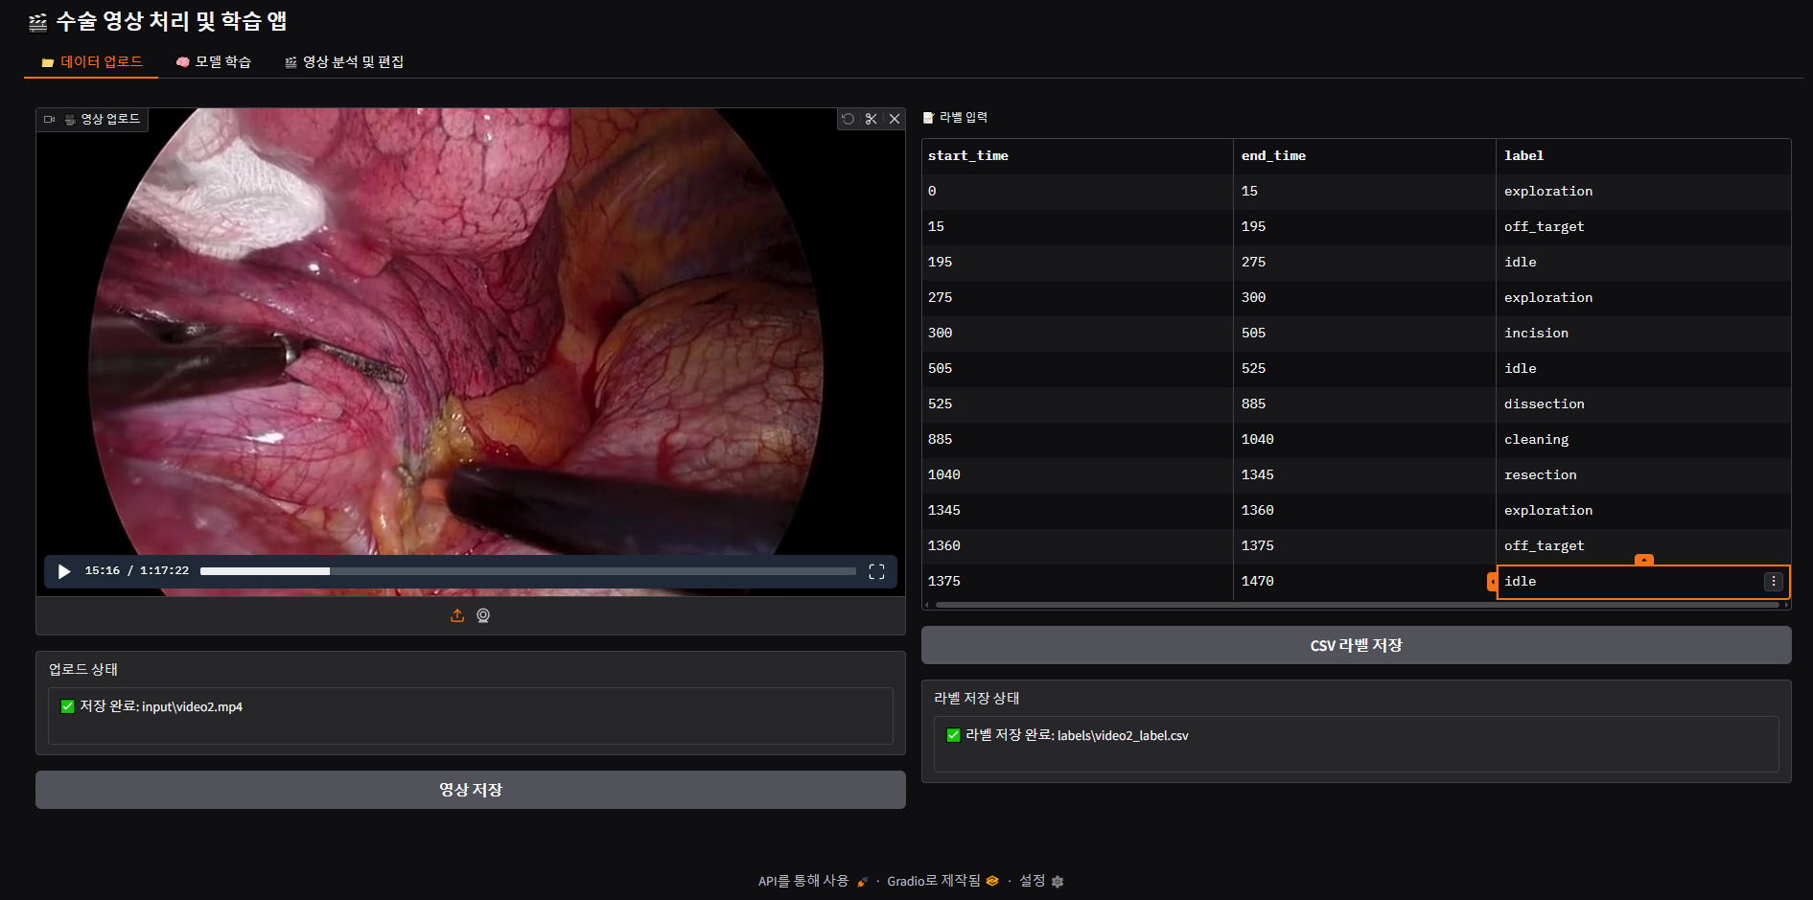
Task: Expand the orange caret above the idle cell
Action: click(1644, 560)
